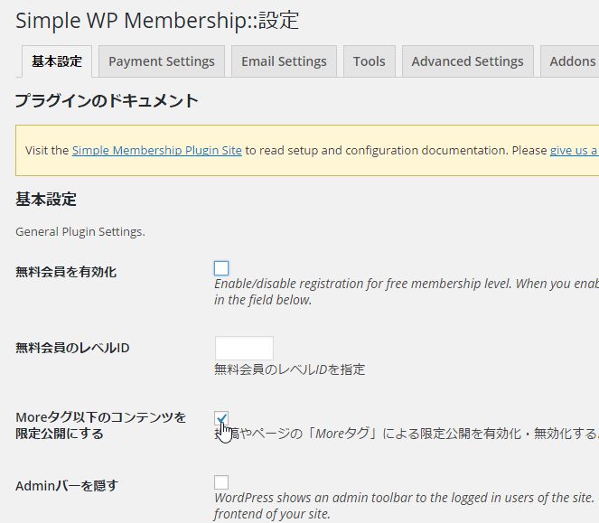Open the Payment Settings tab
This screenshot has height=523, width=599.
tap(162, 61)
